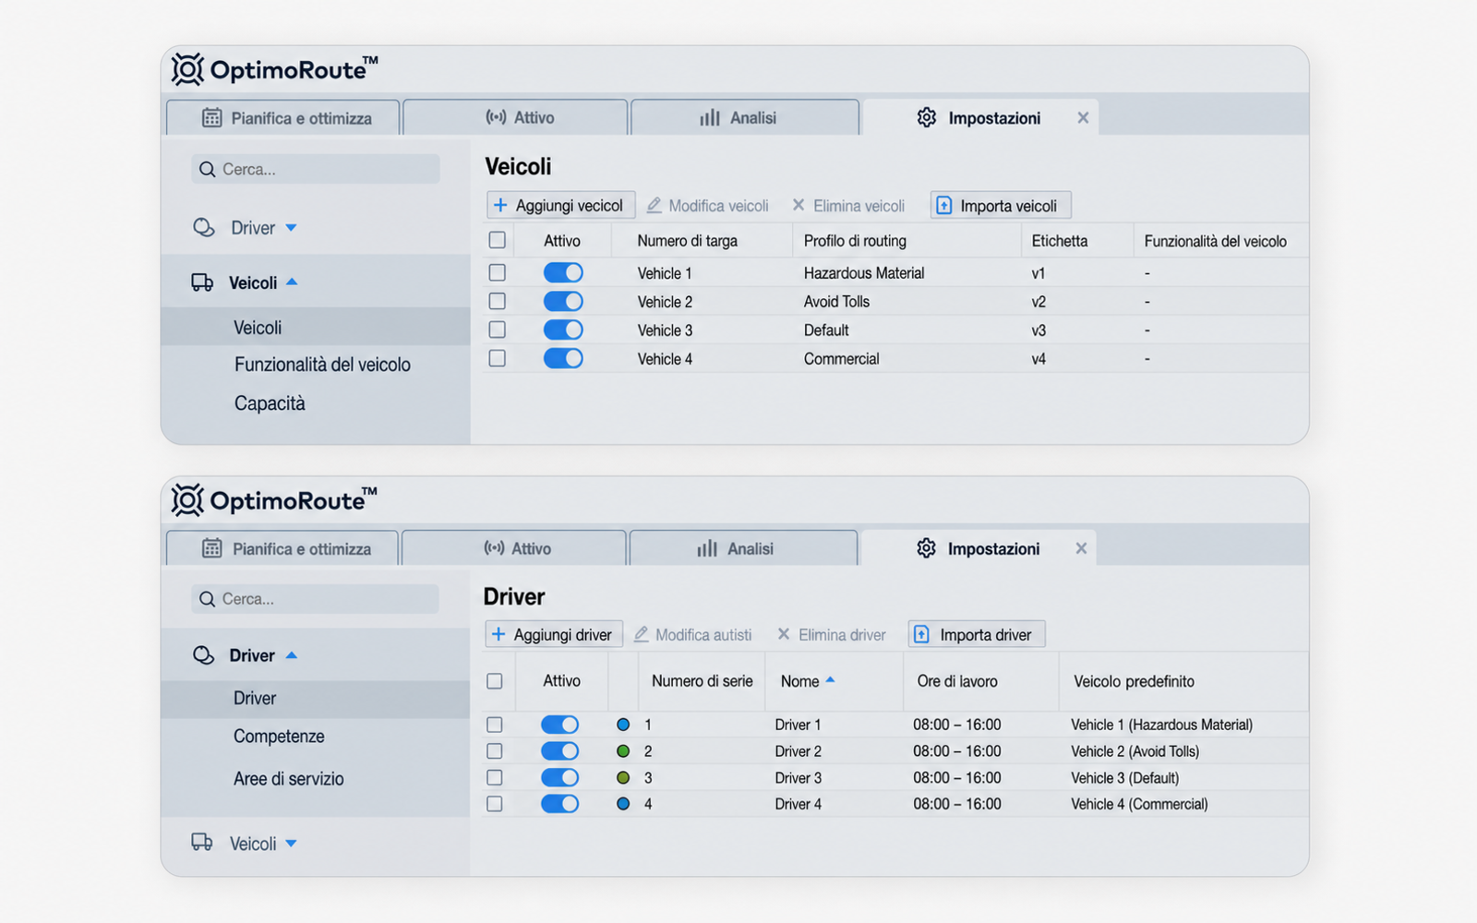Click the calendar icon in the bottom window's Pianifica tab

coord(212,548)
